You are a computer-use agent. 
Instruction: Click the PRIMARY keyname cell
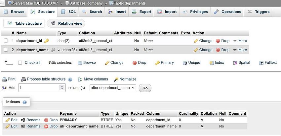click(68, 120)
